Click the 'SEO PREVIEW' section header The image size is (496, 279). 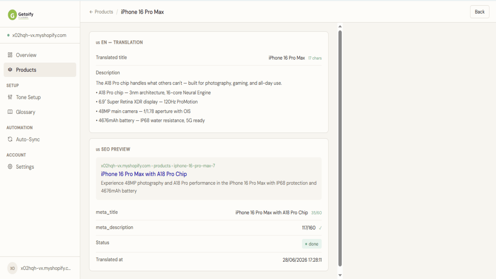point(113,149)
